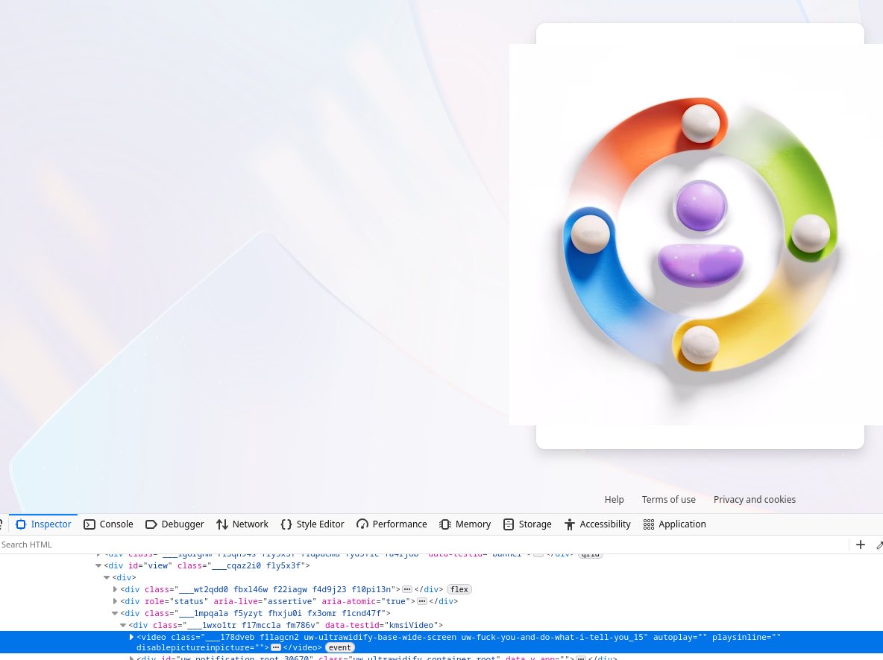Image resolution: width=883 pixels, height=660 pixels.
Task: Open the Privacy and cookies link
Action: (x=755, y=500)
